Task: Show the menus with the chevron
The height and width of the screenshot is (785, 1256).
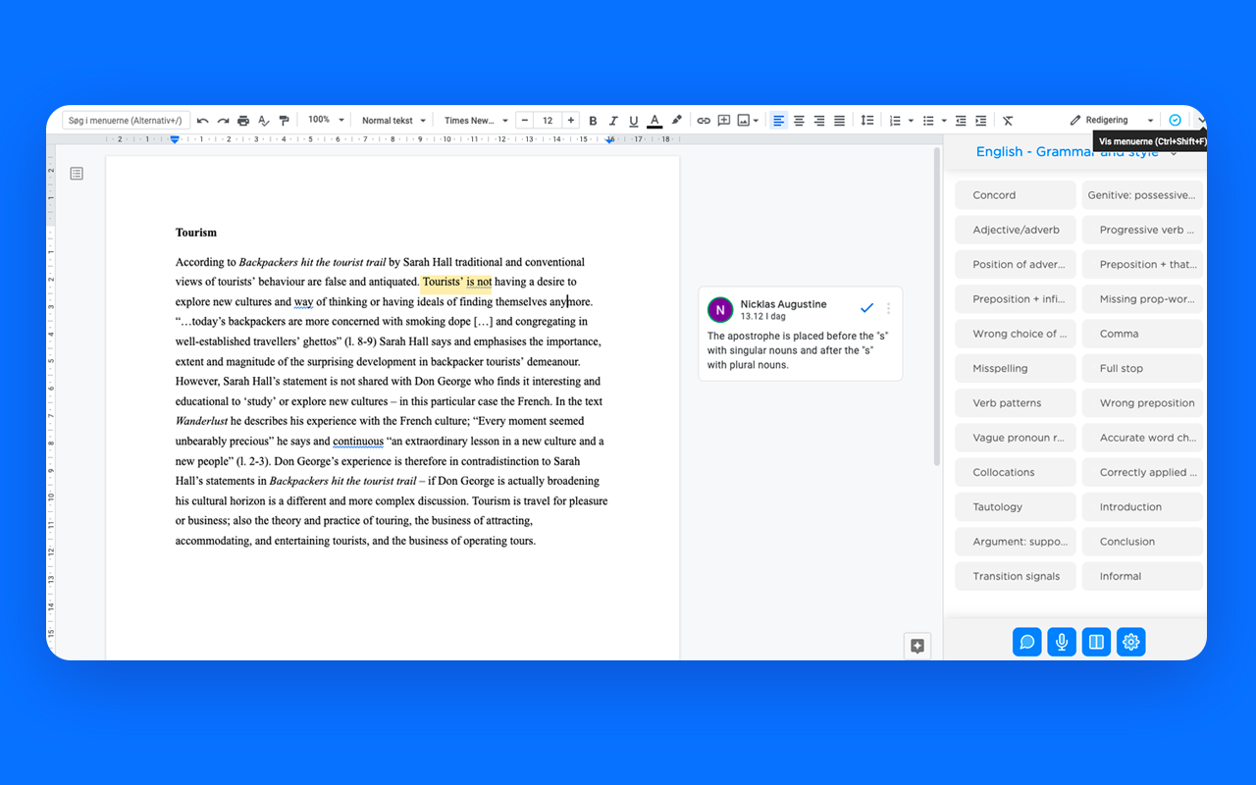Action: pyautogui.click(x=1201, y=120)
